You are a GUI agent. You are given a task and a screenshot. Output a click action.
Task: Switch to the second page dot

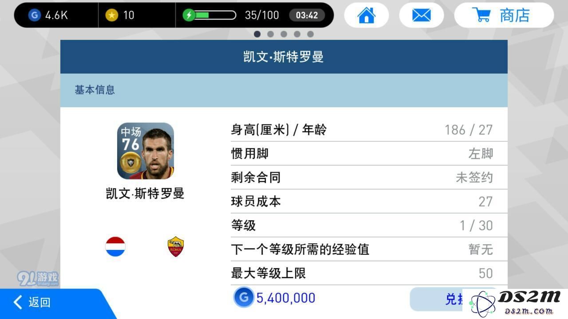click(271, 34)
